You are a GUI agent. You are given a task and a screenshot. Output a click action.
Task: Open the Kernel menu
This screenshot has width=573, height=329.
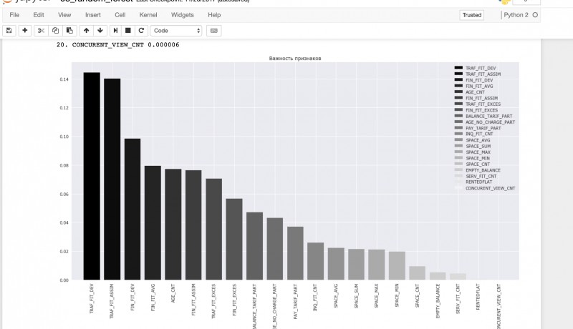point(148,14)
